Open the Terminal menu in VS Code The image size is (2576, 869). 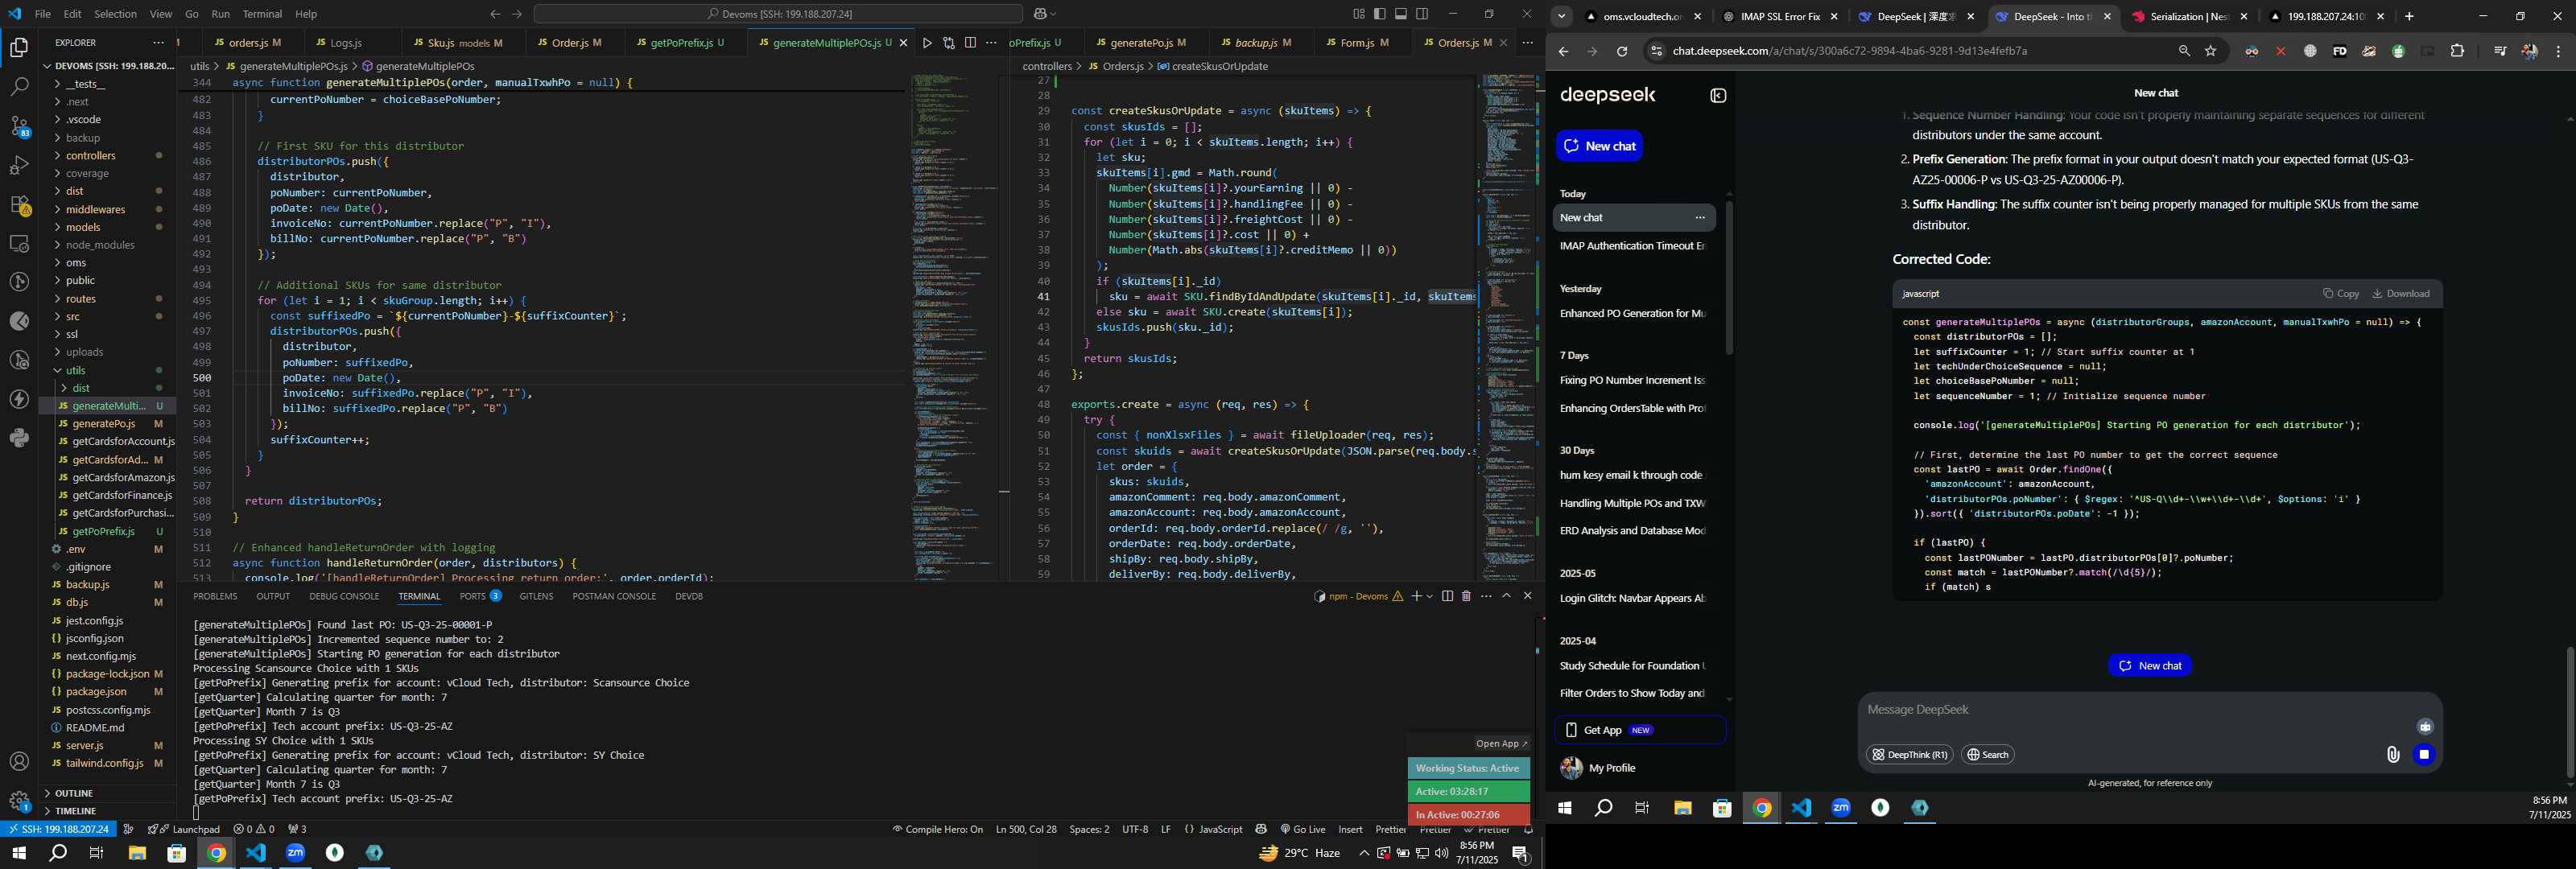[x=262, y=14]
